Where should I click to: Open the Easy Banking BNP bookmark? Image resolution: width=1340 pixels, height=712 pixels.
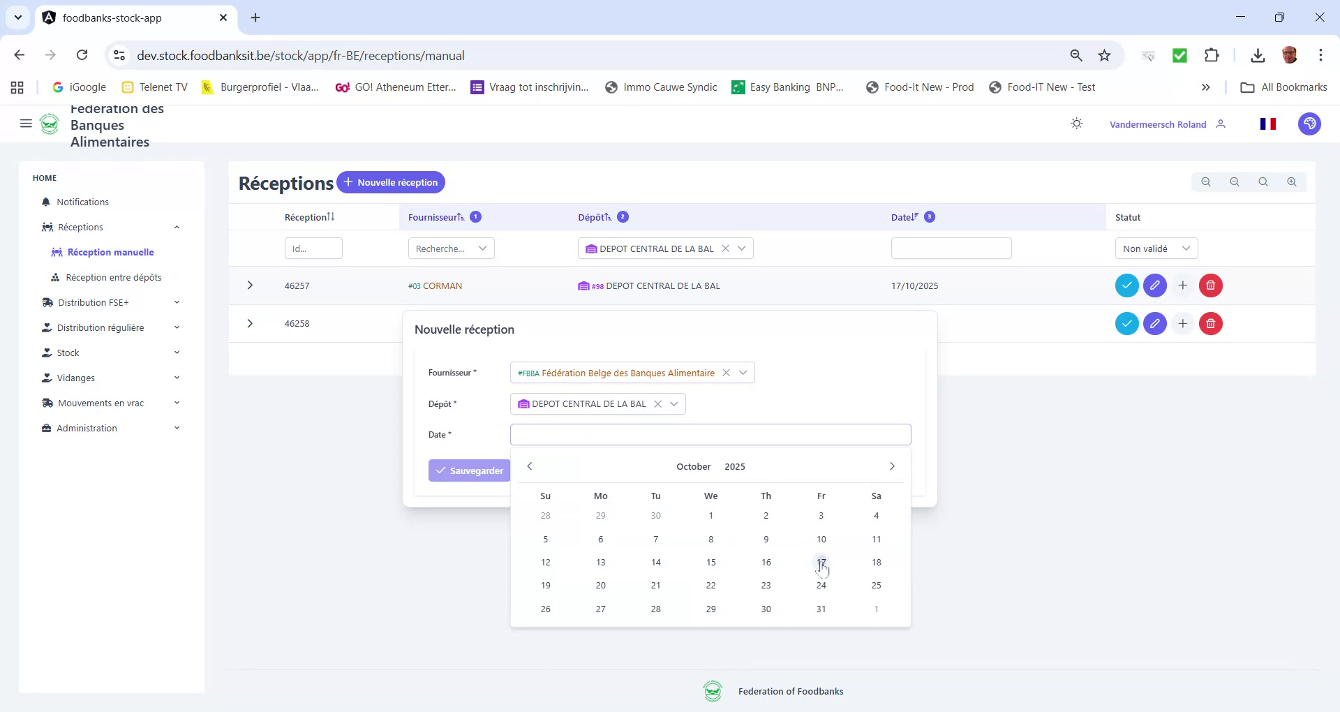click(787, 87)
